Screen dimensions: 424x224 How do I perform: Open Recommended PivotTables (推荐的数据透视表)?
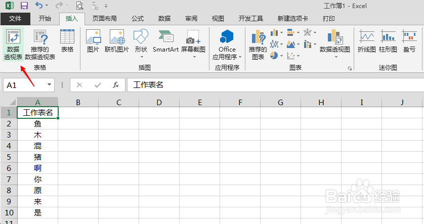pos(40,44)
